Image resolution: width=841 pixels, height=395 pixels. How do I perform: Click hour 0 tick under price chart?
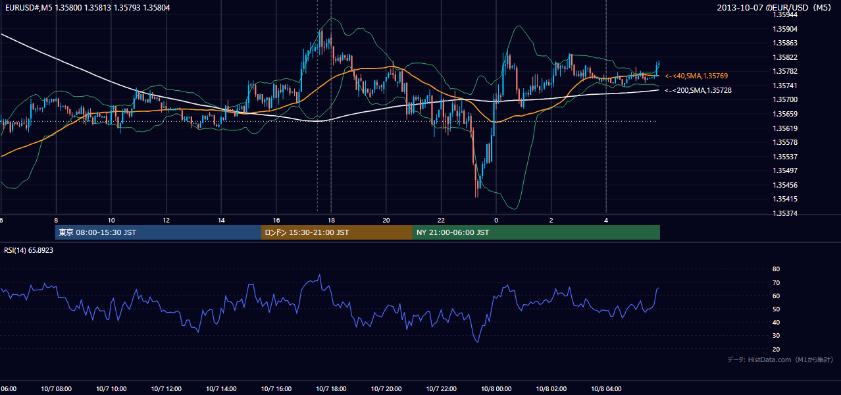[496, 220]
